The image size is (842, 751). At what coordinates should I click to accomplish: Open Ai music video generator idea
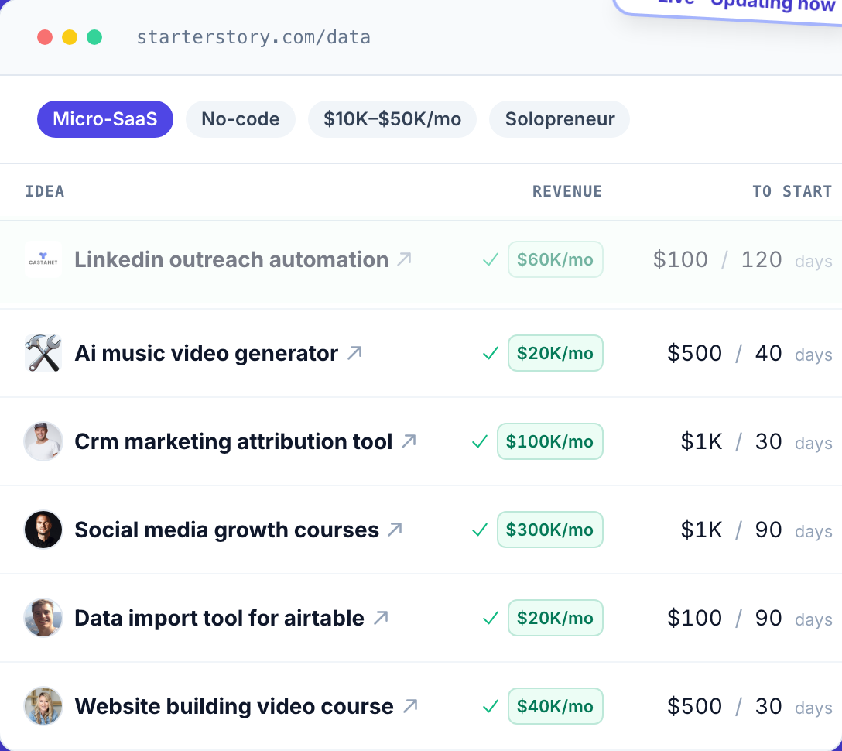click(206, 353)
